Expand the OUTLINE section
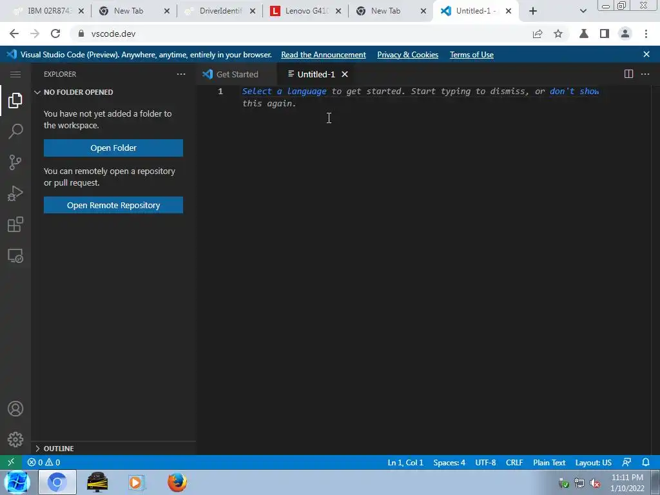The image size is (660, 495). tap(113, 449)
